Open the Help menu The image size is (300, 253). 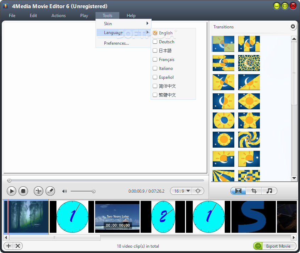pyautogui.click(x=131, y=16)
